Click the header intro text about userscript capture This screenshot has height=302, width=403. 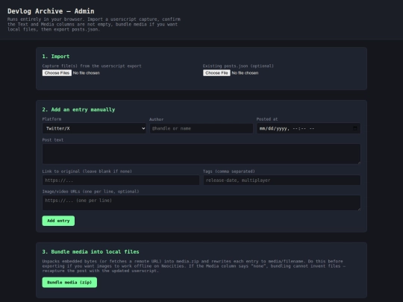click(94, 25)
